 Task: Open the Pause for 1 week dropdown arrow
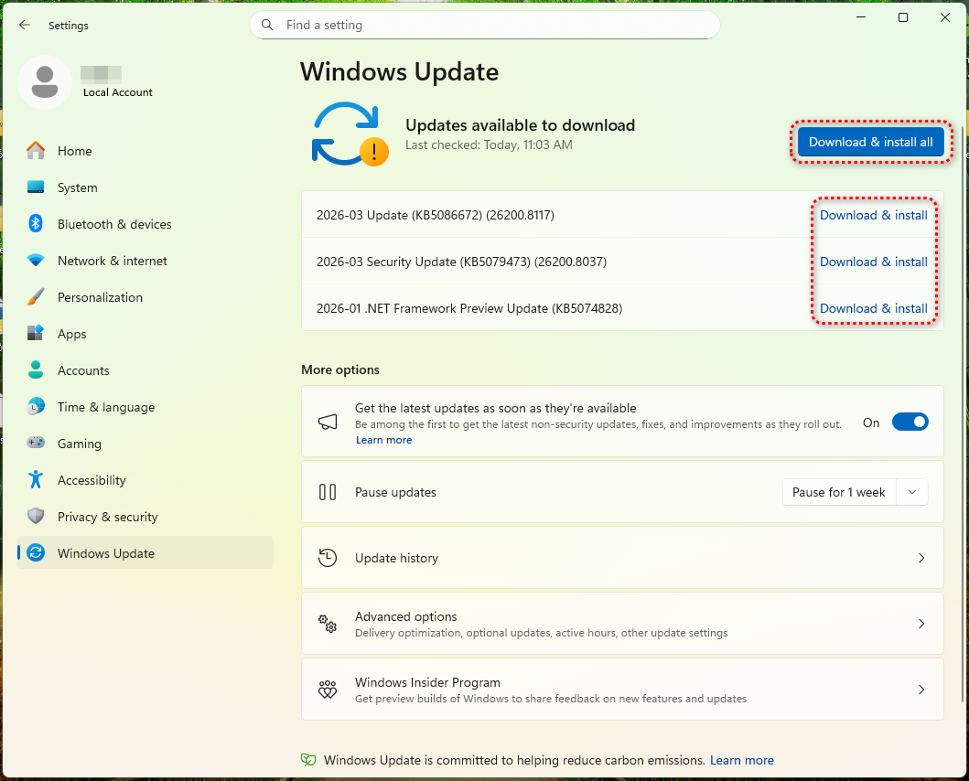pos(912,492)
